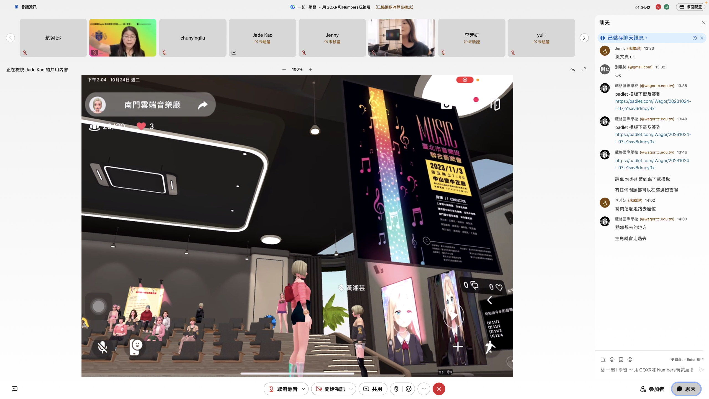Open the 版面配置 layout menu
Viewport: 709px width, 399px height.
pos(690,7)
